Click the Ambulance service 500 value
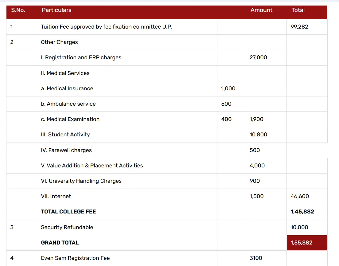The width and height of the screenshot is (339, 266). point(226,104)
